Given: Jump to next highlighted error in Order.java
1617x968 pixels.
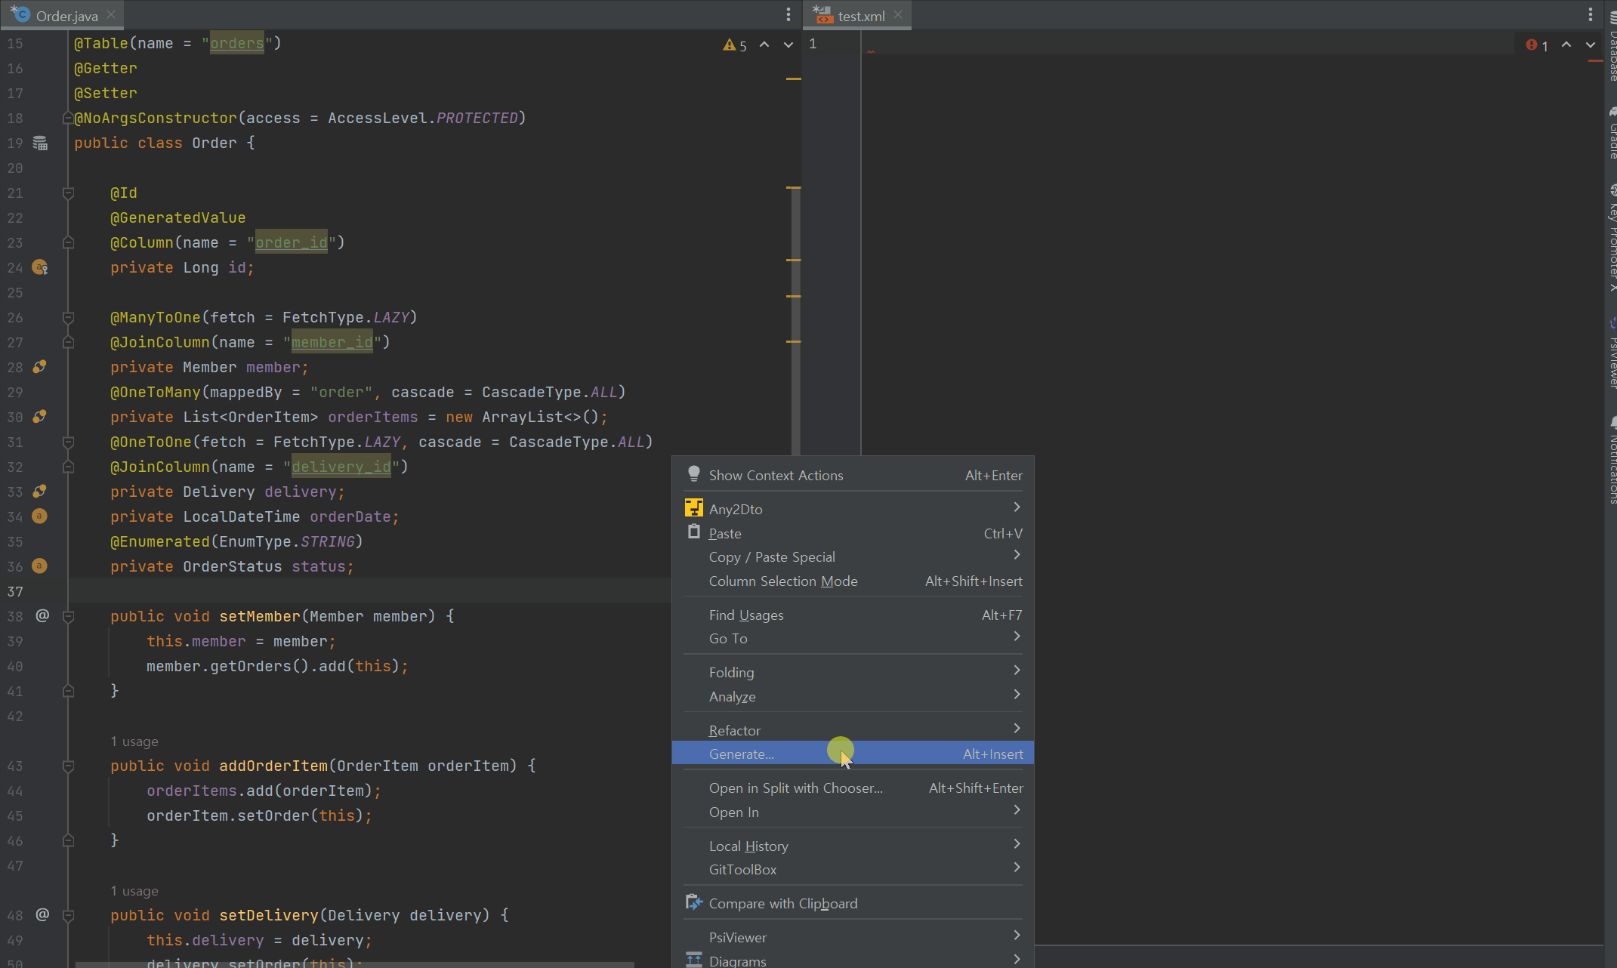Looking at the screenshot, I should pos(788,45).
